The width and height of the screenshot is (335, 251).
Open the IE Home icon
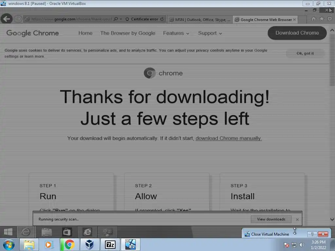click(313, 19)
